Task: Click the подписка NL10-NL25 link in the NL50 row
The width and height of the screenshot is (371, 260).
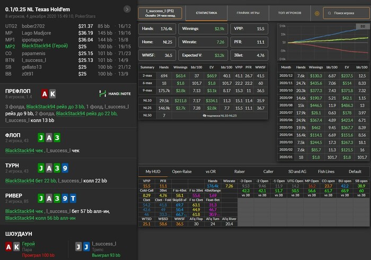Action: tap(219, 116)
